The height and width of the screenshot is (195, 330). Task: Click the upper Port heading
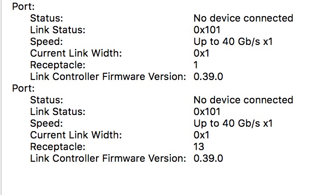23,6
